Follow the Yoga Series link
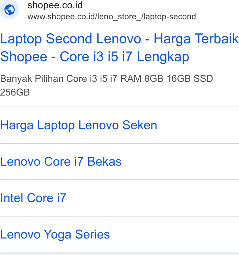The width and height of the screenshot is (239, 255). [x=55, y=234]
